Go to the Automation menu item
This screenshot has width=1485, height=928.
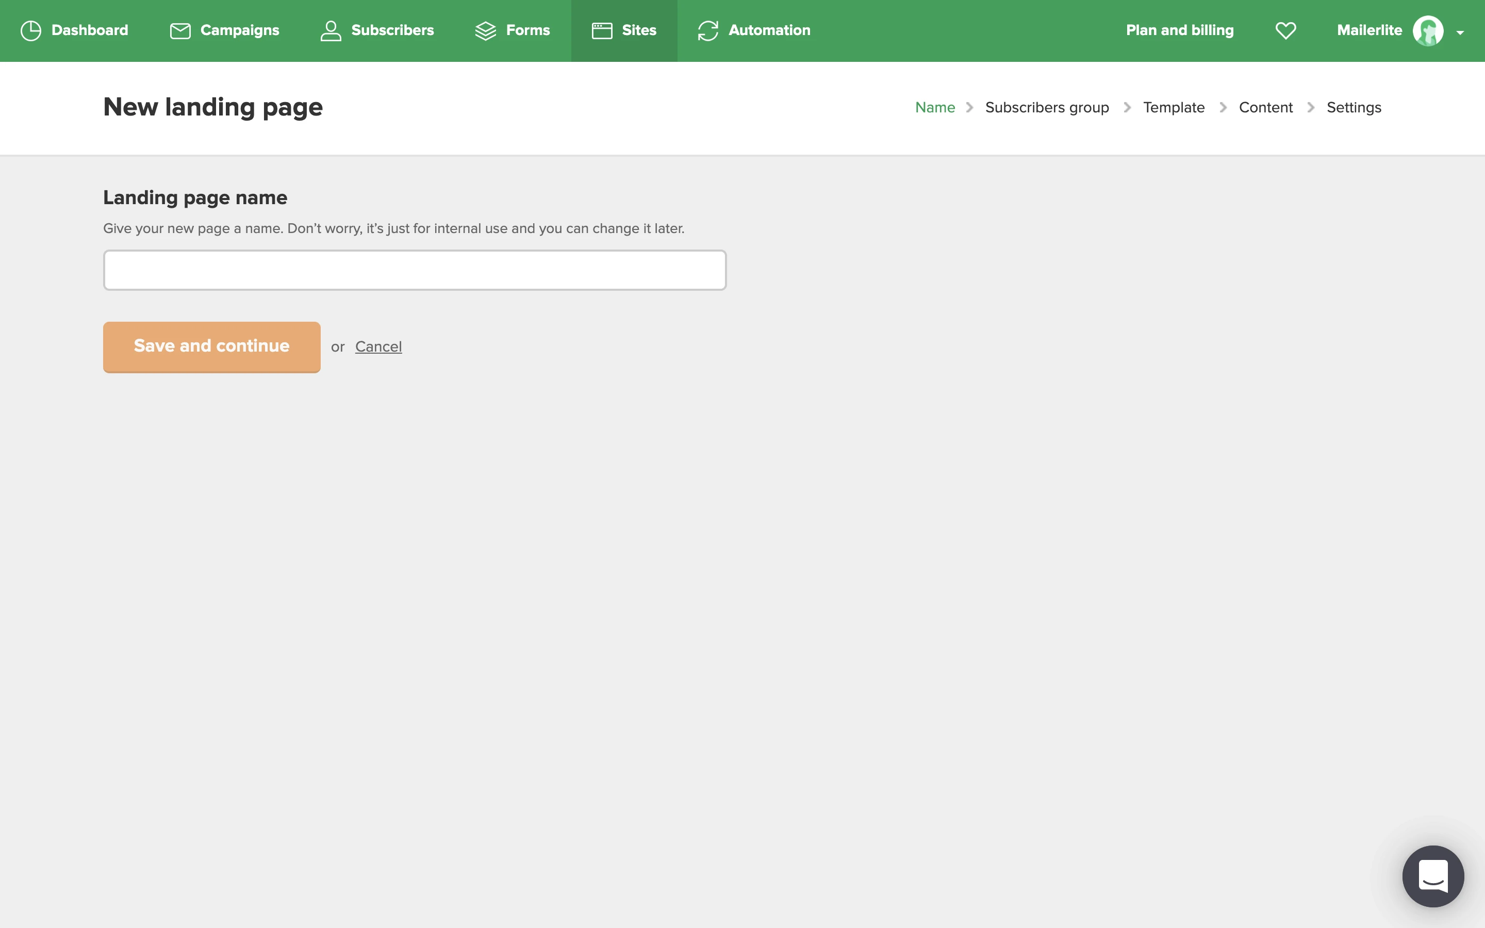pyautogui.click(x=769, y=30)
